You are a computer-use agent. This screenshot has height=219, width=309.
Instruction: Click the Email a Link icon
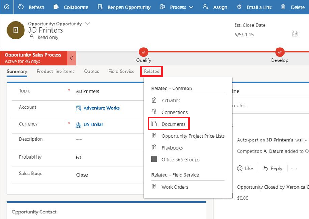(239, 7)
